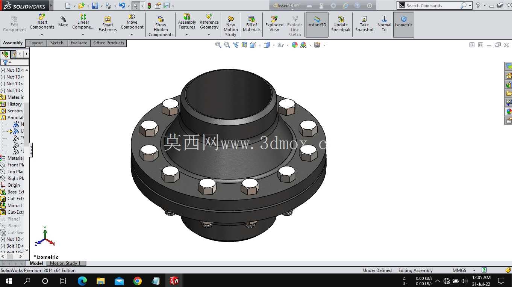Open the Help question mark menu
Image resolution: width=512 pixels, height=287 pixels.
478,5
